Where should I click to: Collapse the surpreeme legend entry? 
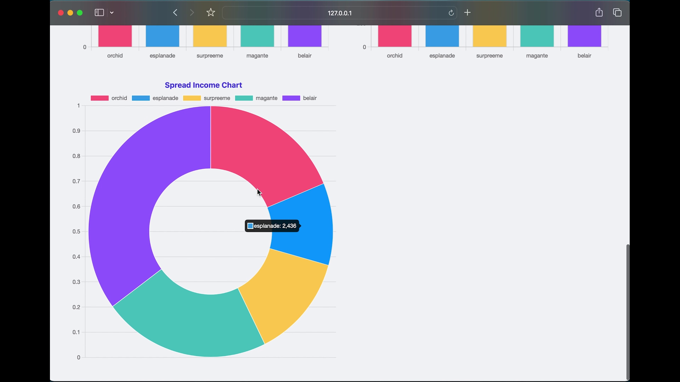coord(206,98)
